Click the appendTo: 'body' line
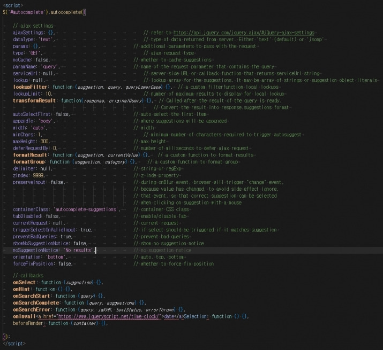The height and width of the screenshot is (350, 383). click(x=34, y=121)
